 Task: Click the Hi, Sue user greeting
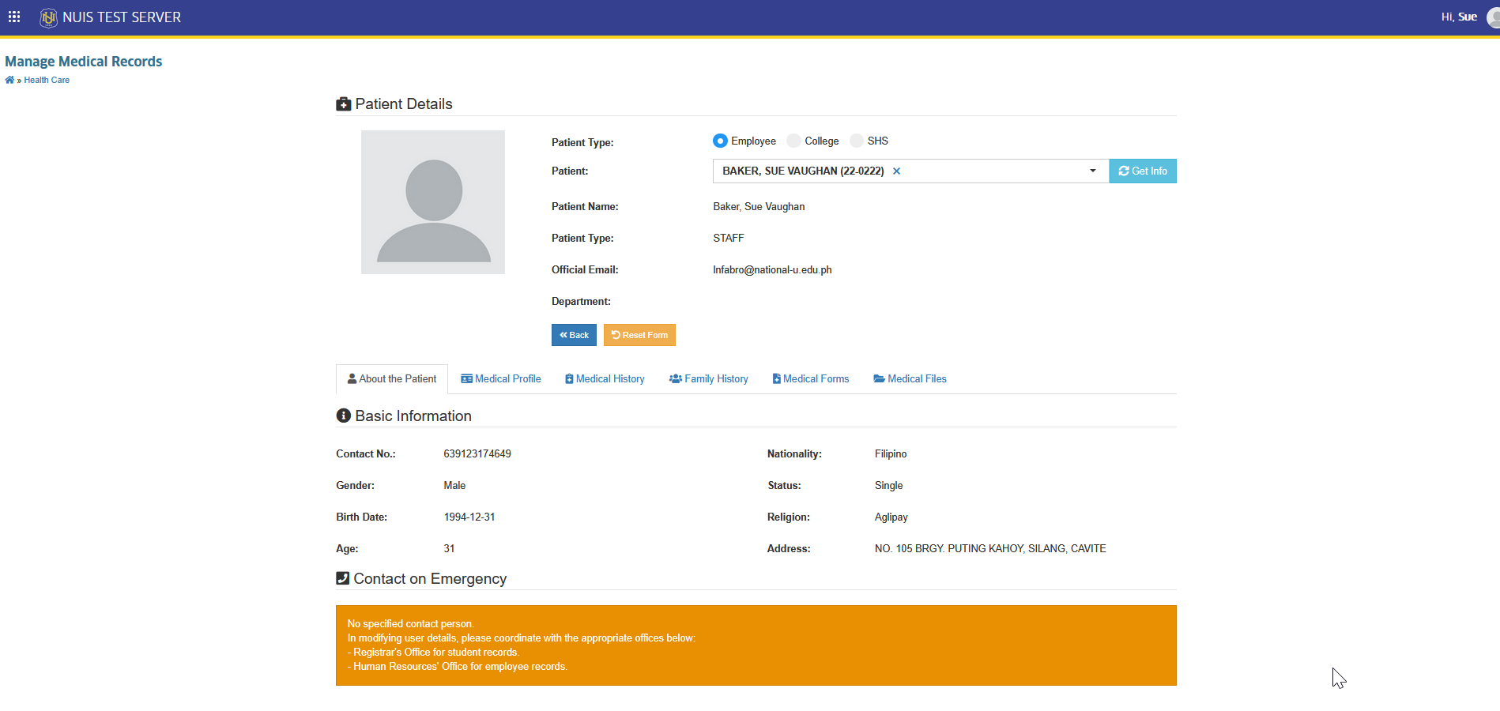(1459, 17)
